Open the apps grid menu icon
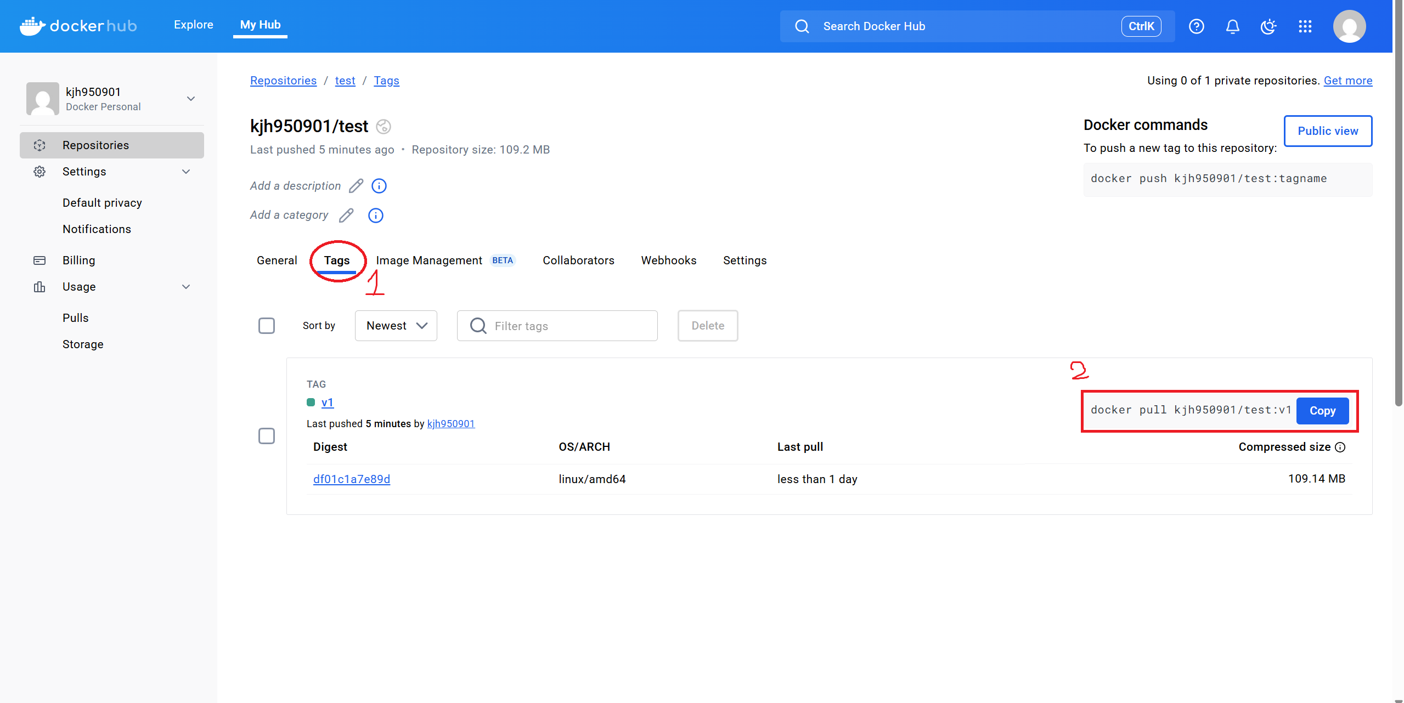 [1305, 26]
